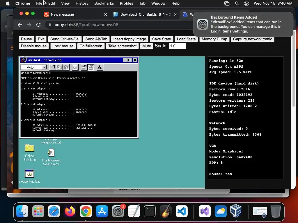The width and height of the screenshot is (298, 223).
Task: Open App Store from the Dock
Action: point(102,211)
